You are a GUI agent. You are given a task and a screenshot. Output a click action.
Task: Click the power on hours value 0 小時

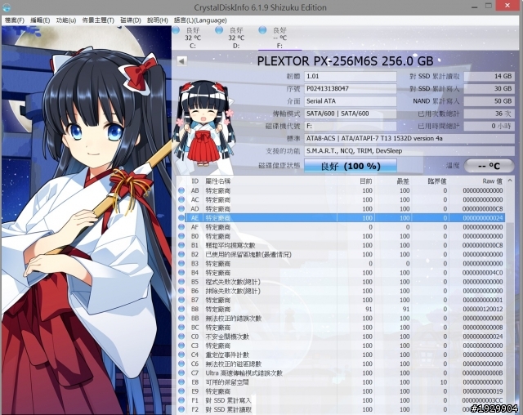(489, 126)
